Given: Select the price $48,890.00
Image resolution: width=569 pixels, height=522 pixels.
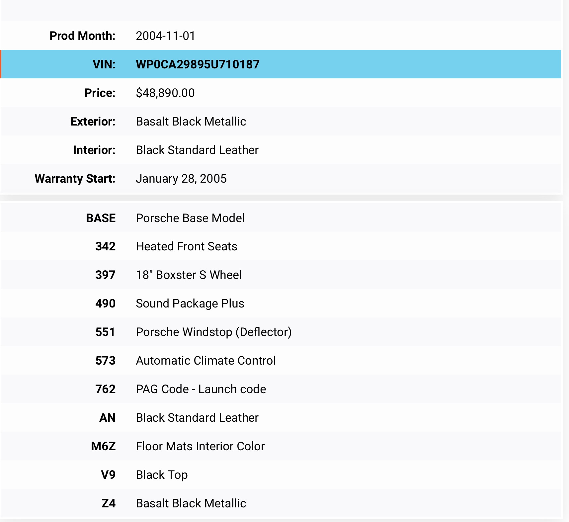Looking at the screenshot, I should coord(165,93).
